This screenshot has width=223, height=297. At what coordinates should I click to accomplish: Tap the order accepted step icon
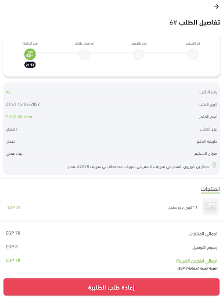(x=84, y=54)
